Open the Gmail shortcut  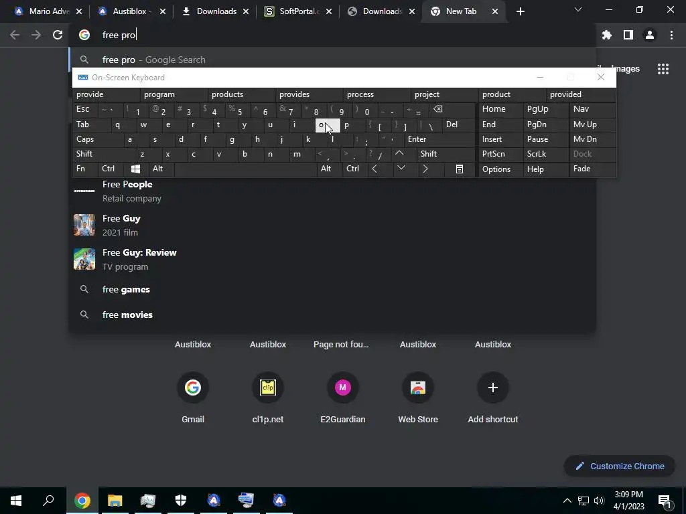coord(193,399)
